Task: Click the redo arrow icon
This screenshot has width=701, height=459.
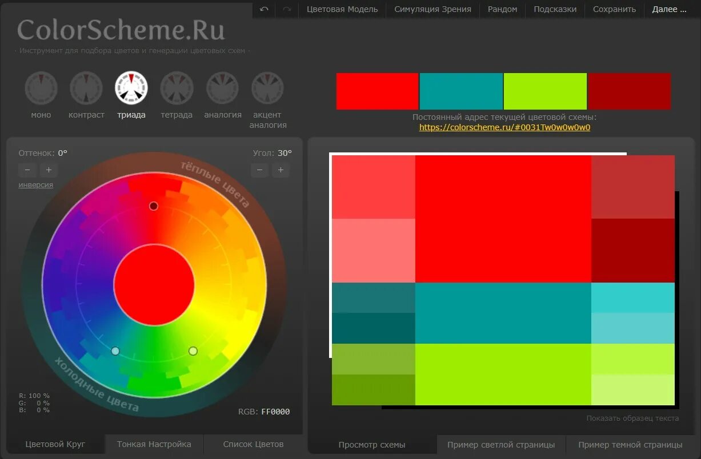Action: click(x=287, y=9)
